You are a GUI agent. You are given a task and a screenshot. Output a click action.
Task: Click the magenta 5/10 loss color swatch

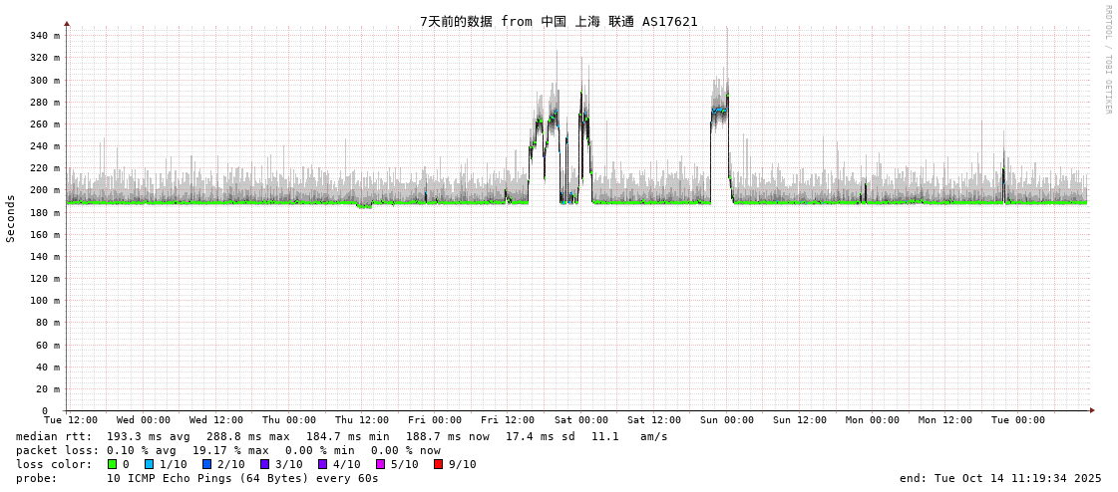coord(380,464)
